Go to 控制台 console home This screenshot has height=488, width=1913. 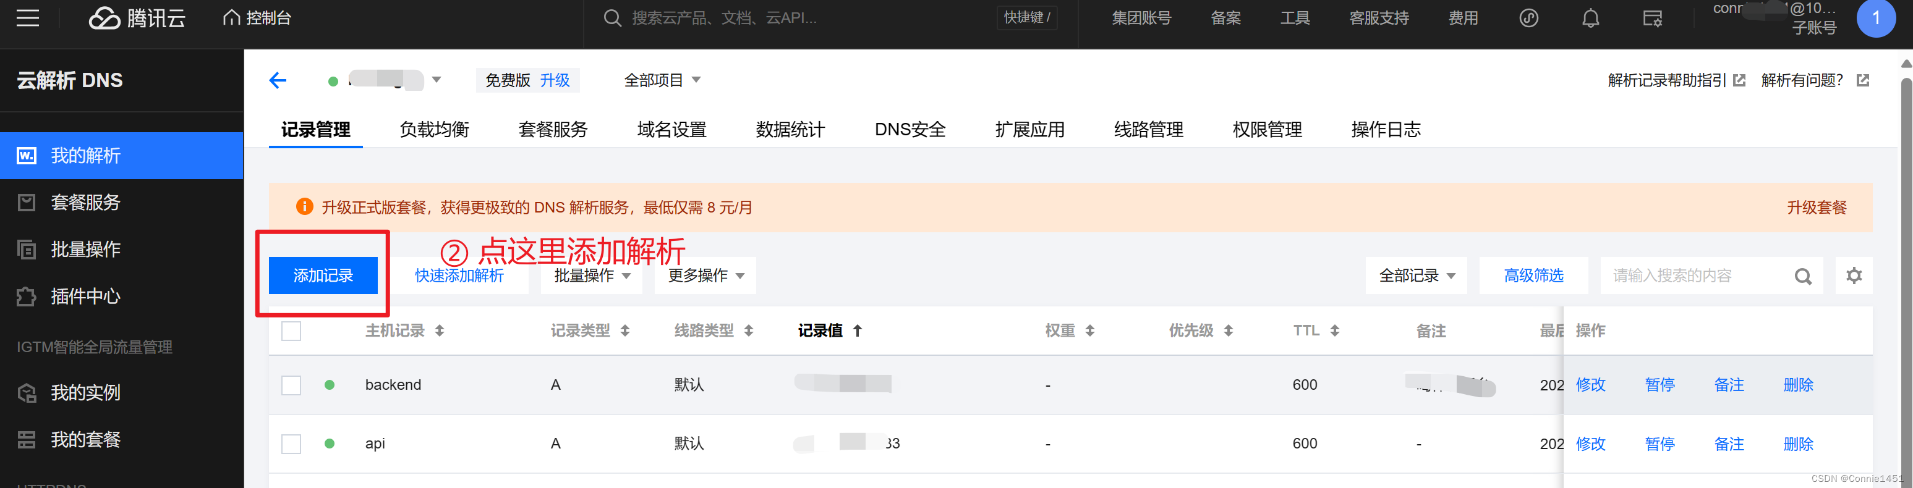coord(257,18)
